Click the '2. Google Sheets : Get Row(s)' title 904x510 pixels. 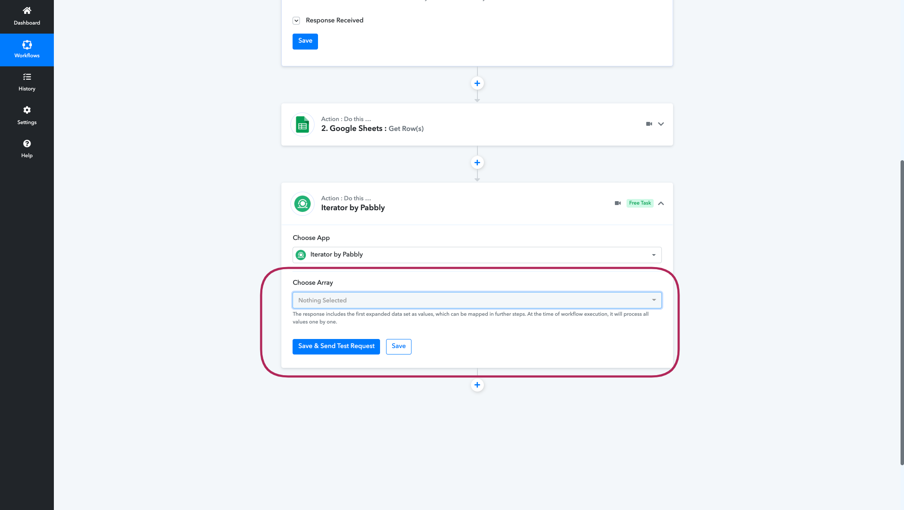click(x=372, y=129)
